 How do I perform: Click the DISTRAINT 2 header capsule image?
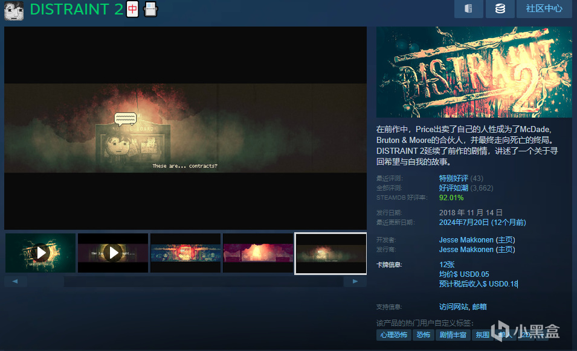[x=474, y=72]
